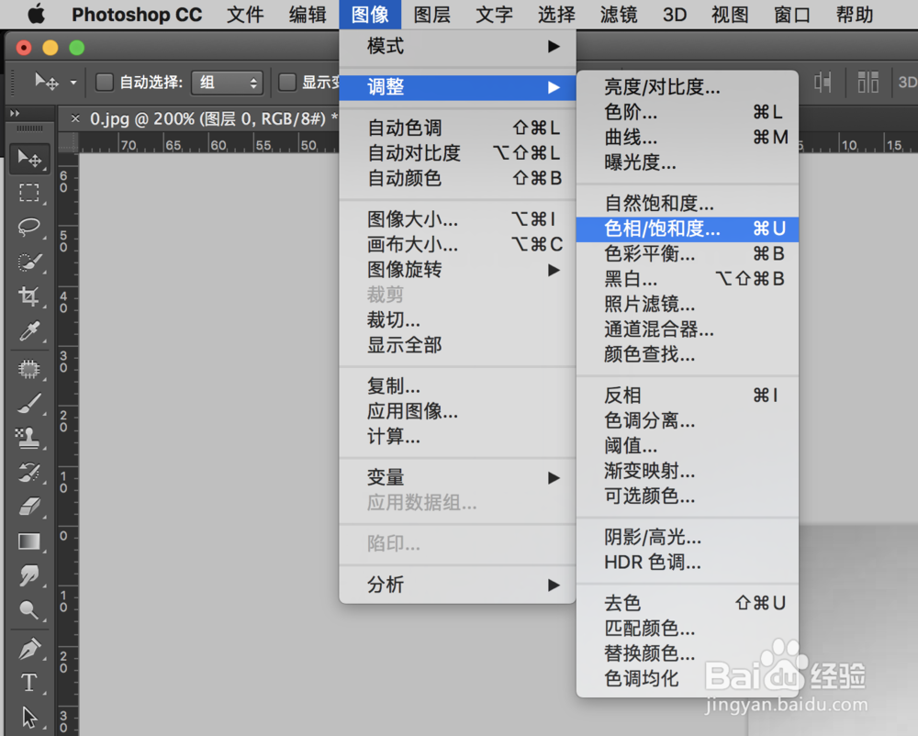Choose 图像大小 command
This screenshot has height=736, width=918.
point(457,219)
